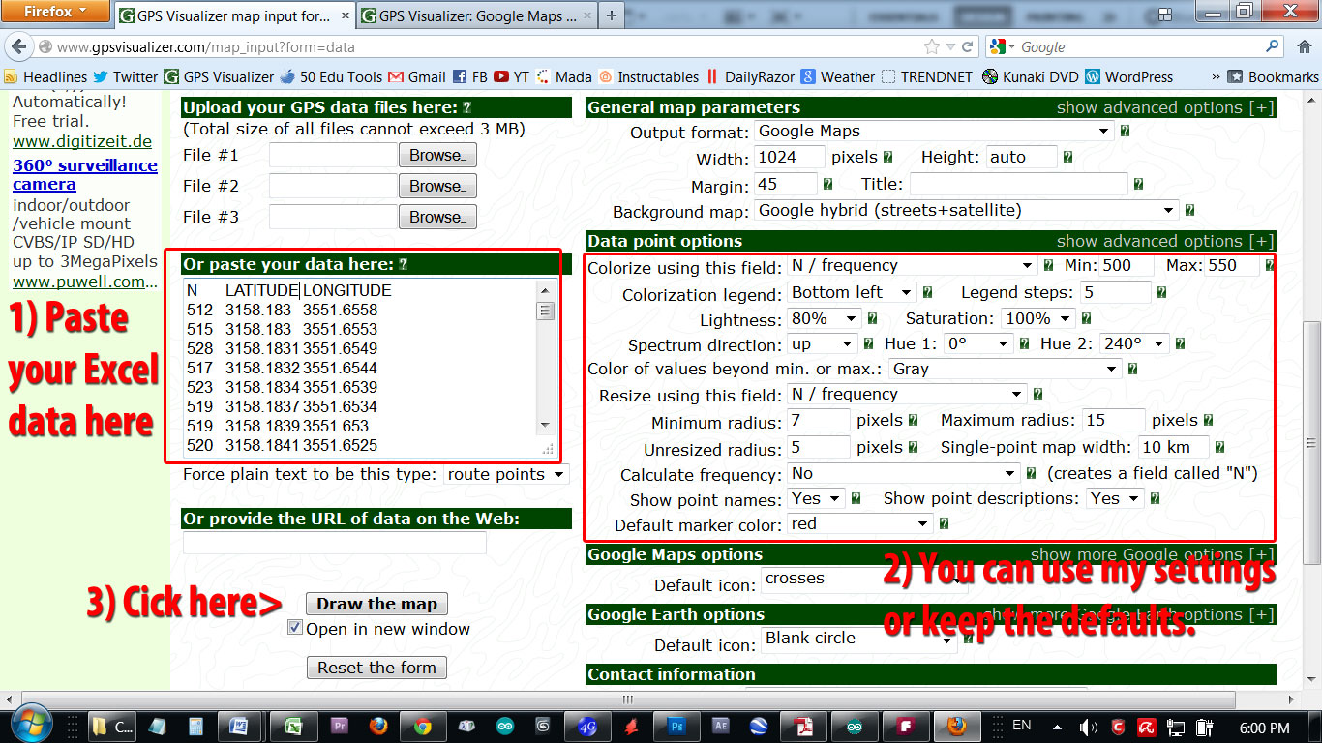Open Photoshop from the taskbar
Viewport: 1322px width, 743px height.
pos(677,726)
